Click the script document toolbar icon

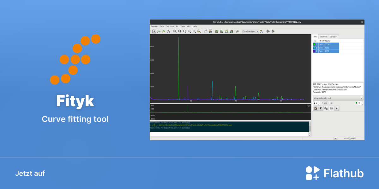coord(205,31)
